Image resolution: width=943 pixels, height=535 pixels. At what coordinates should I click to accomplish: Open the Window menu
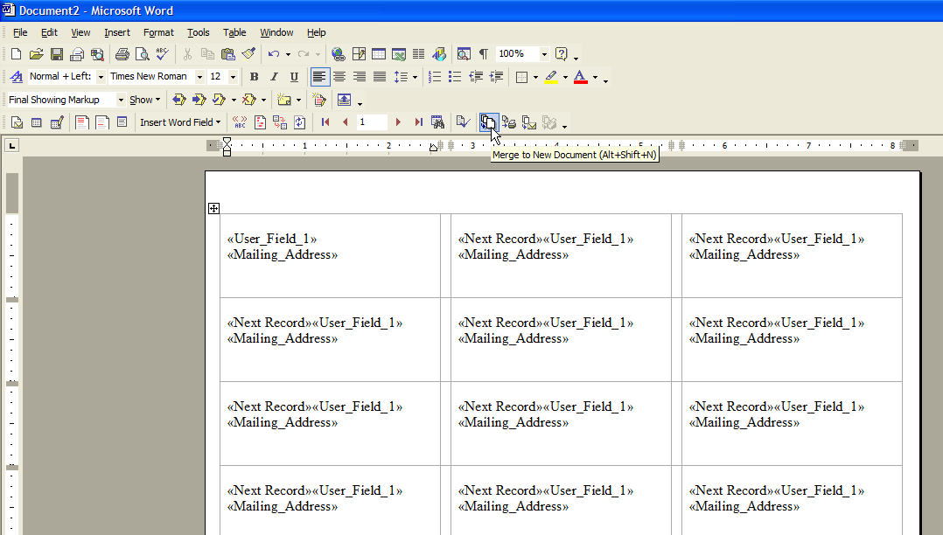tap(276, 32)
